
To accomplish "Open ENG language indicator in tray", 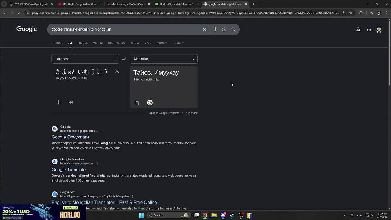I will pyautogui.click(x=360, y=215).
